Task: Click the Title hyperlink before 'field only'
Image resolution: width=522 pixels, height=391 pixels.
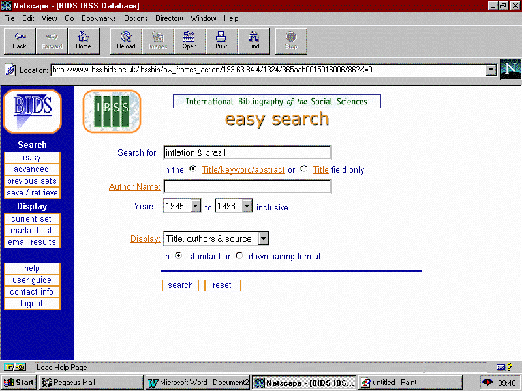Action: 321,170
